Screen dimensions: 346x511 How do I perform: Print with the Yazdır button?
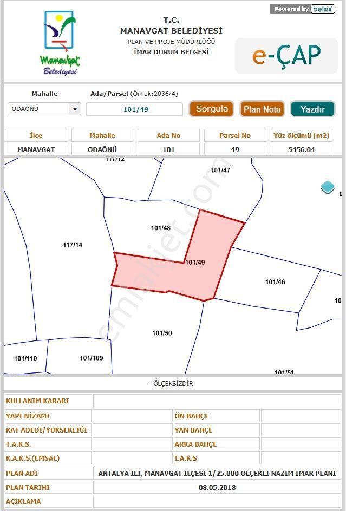coord(312,109)
